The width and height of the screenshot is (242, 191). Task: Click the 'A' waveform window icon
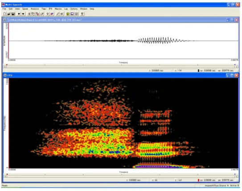pyautogui.click(x=5, y=20)
